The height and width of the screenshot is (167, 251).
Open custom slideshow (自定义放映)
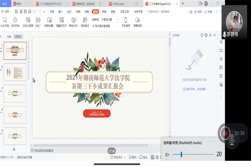pos(28,22)
